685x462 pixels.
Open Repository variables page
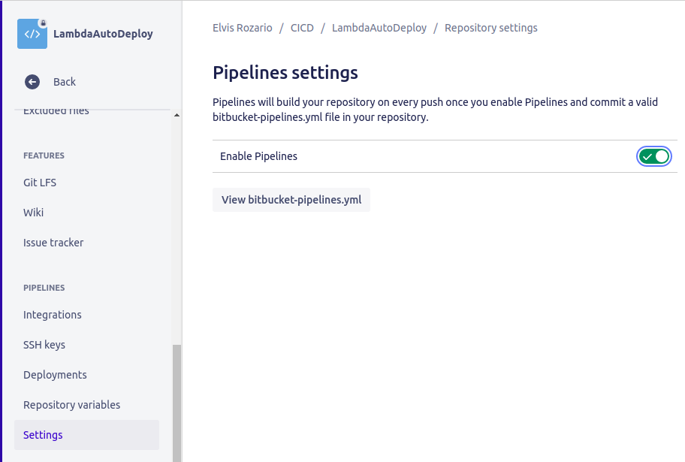[71, 405]
